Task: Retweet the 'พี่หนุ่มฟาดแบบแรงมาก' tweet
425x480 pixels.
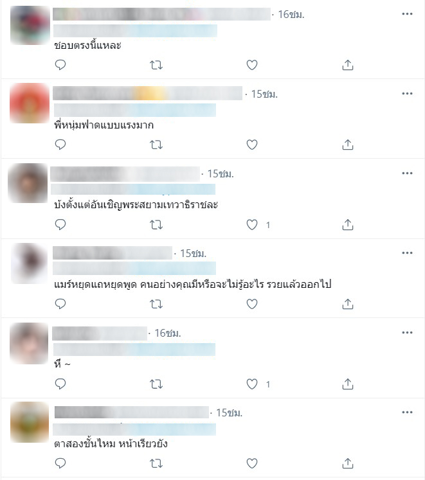Action: [156, 145]
